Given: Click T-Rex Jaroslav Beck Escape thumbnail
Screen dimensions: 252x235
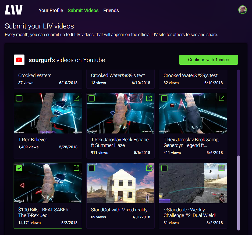Looking at the screenshot, I should pyautogui.click(x=120, y=113).
